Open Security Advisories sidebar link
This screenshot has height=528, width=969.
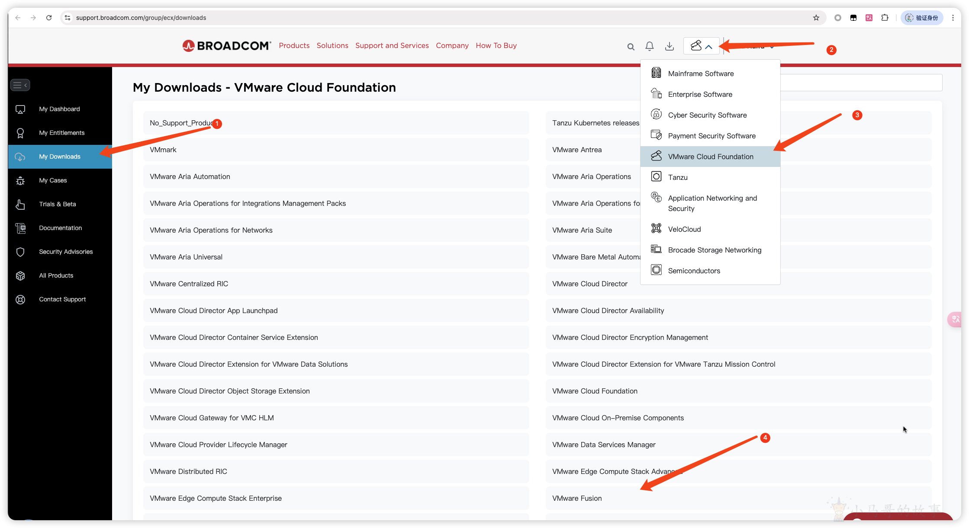(x=60, y=252)
